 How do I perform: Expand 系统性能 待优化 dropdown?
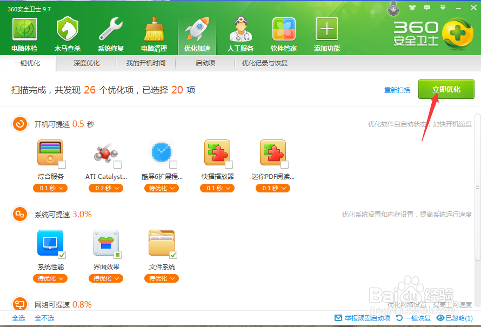point(50,278)
